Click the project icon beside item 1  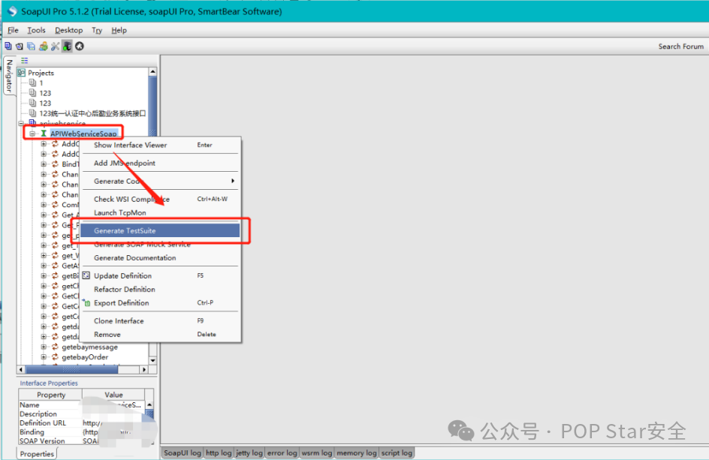pos(32,83)
